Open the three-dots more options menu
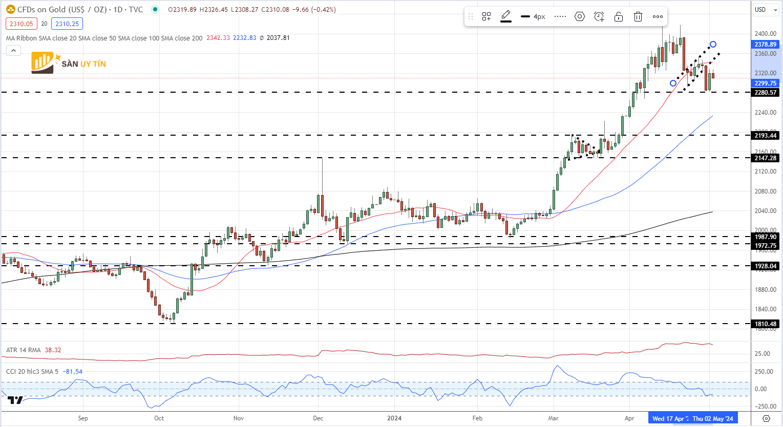This screenshot has height=427, width=783. pos(658,16)
